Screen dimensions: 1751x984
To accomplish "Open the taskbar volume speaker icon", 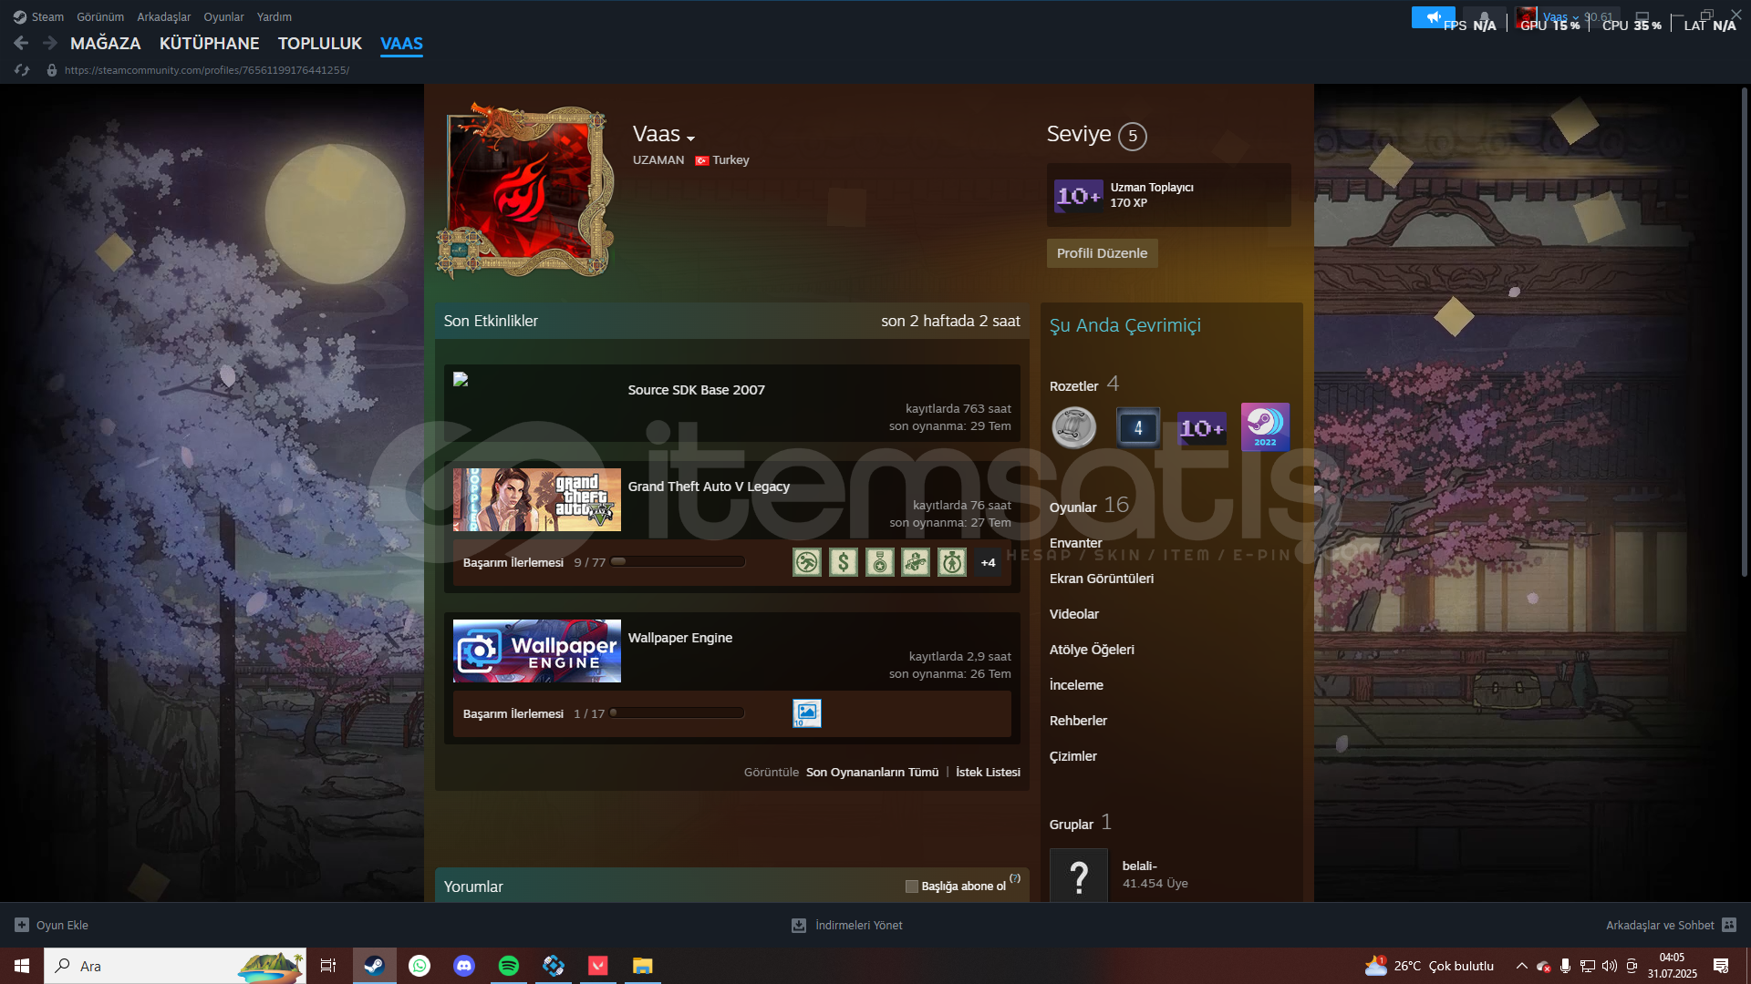I will [x=1610, y=966].
